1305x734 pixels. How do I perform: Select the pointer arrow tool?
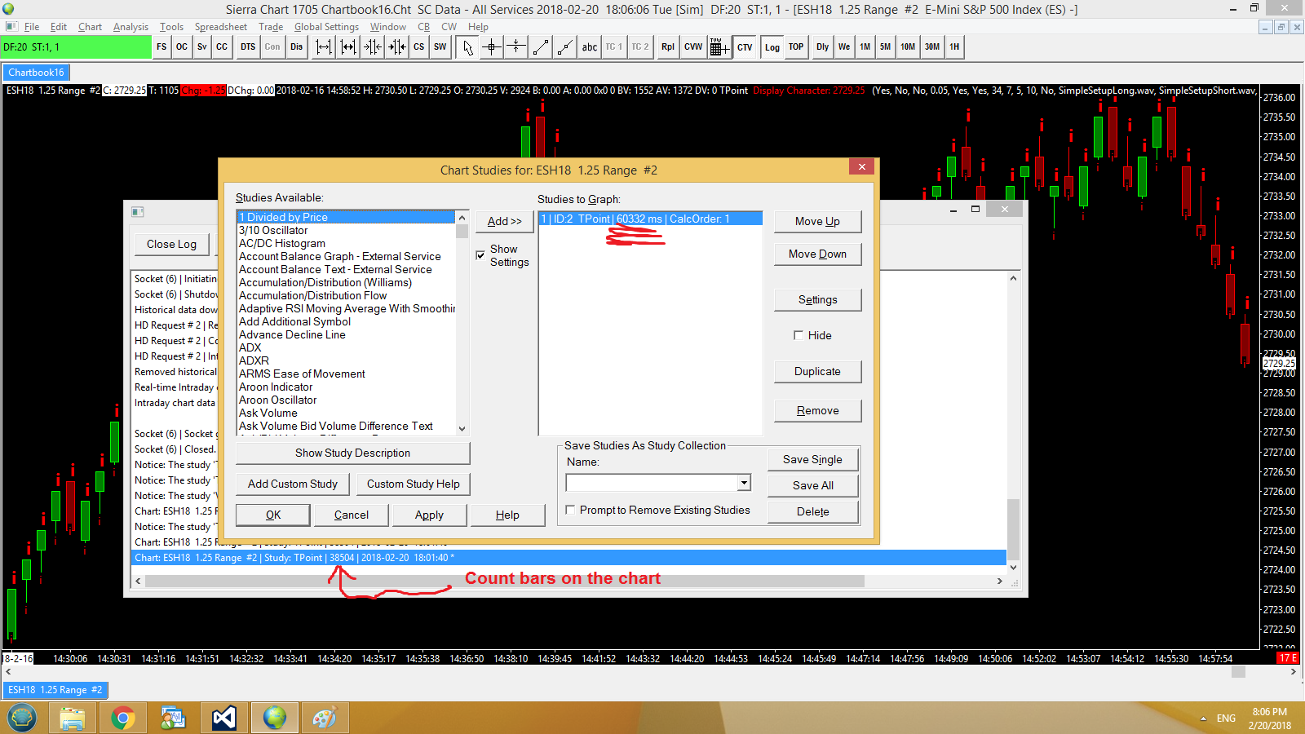coord(467,47)
